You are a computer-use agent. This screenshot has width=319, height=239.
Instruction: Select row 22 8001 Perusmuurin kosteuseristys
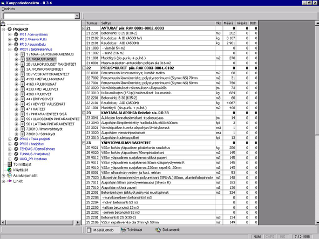[x=170, y=73]
